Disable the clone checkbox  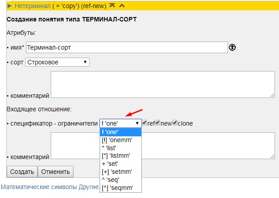[x=175, y=123]
